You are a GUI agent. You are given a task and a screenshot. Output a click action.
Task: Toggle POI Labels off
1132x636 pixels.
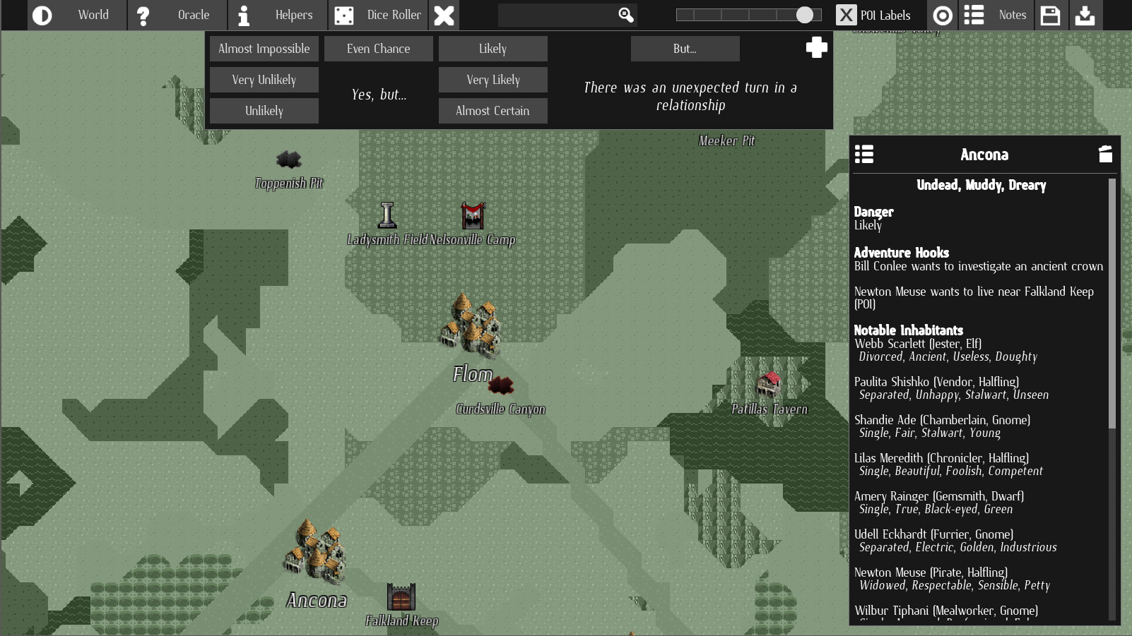tap(846, 14)
